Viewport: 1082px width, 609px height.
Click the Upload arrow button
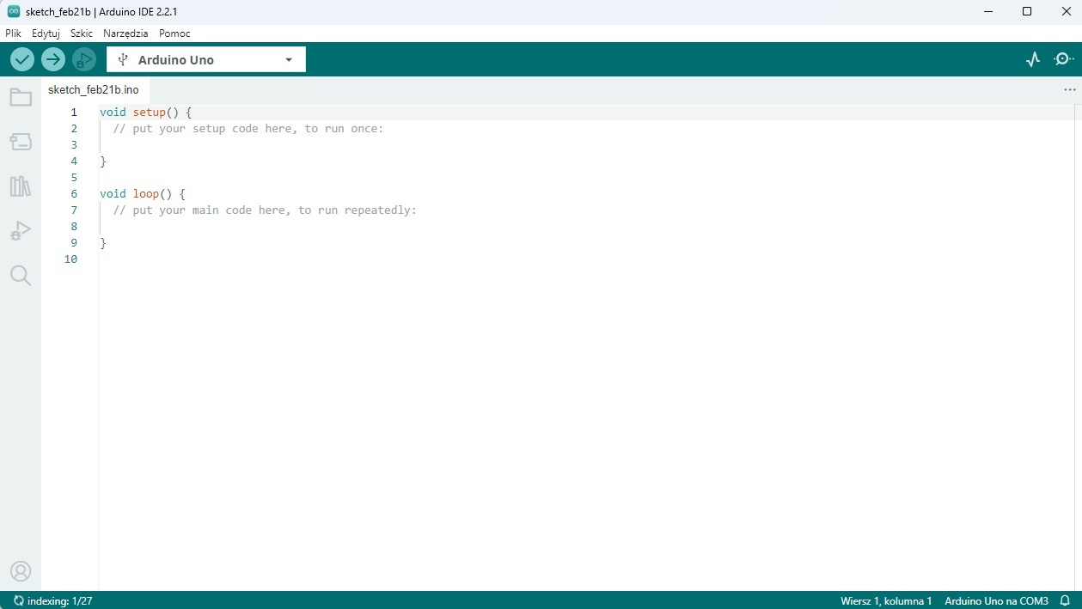point(53,59)
